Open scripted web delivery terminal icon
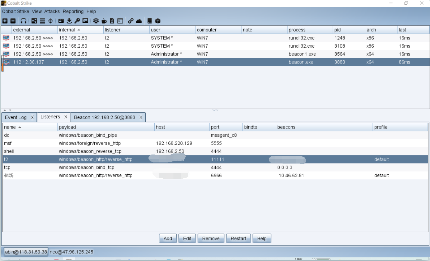 coord(120,21)
